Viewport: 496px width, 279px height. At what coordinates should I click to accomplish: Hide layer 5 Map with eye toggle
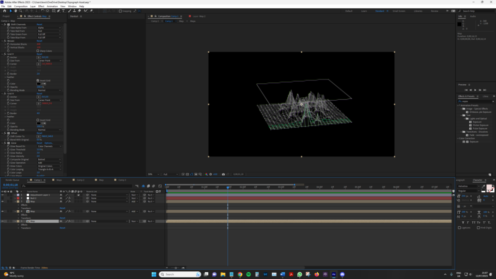coord(2,221)
